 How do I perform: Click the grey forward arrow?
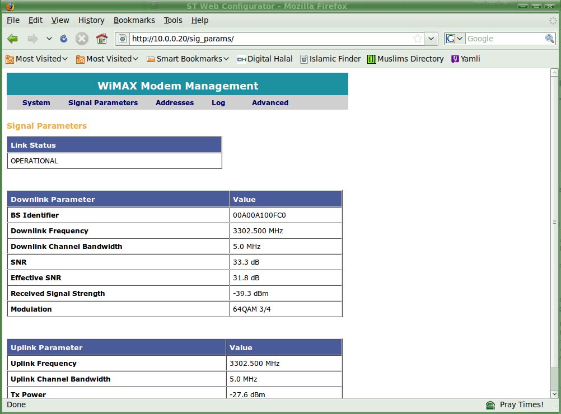pos(32,39)
